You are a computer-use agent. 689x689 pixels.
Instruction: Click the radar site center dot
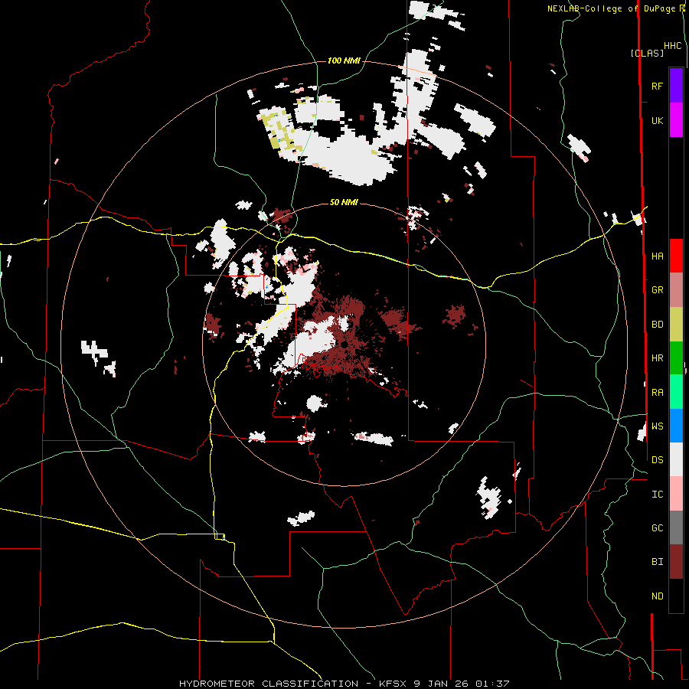(x=344, y=344)
